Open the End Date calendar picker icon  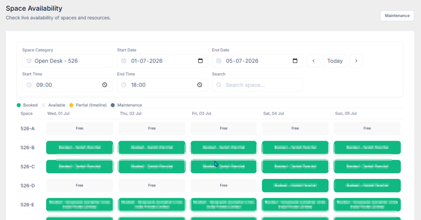click(x=295, y=61)
